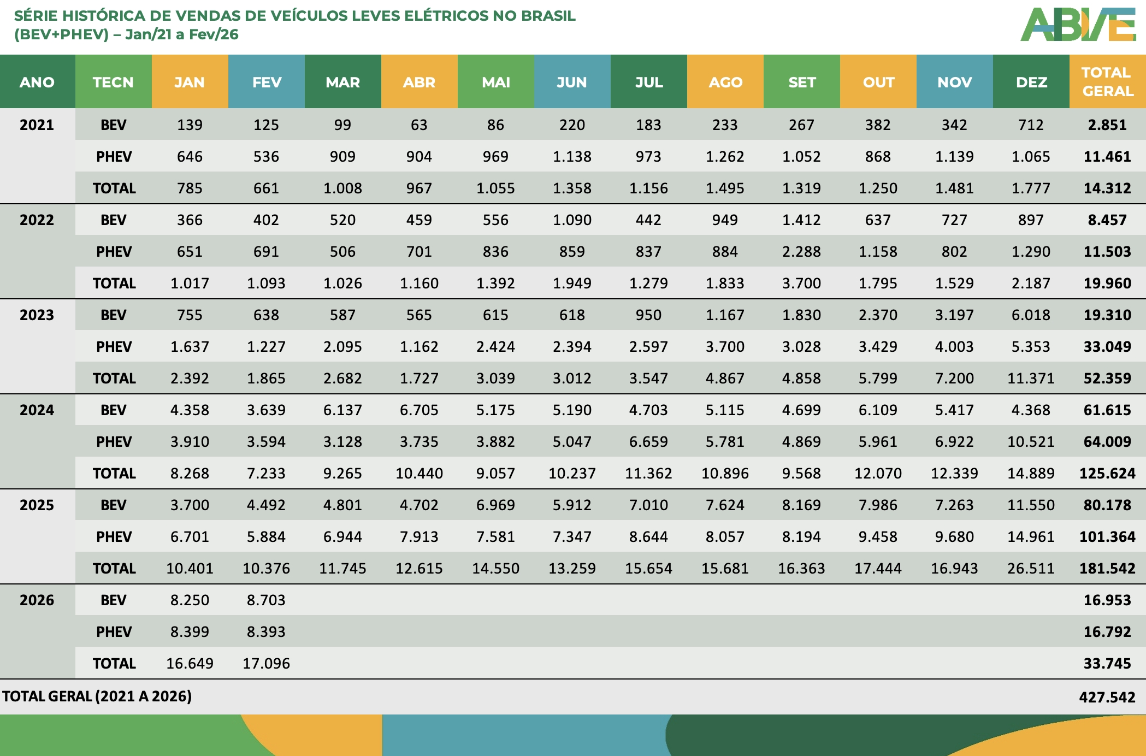Select 2022 PHEV September value 2.288

click(801, 252)
